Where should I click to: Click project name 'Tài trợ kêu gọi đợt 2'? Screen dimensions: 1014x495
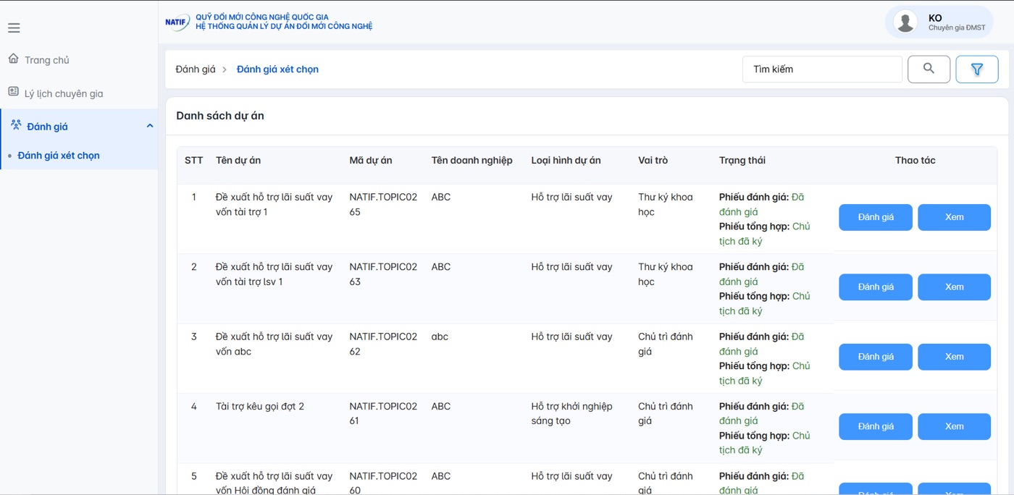[x=260, y=407]
